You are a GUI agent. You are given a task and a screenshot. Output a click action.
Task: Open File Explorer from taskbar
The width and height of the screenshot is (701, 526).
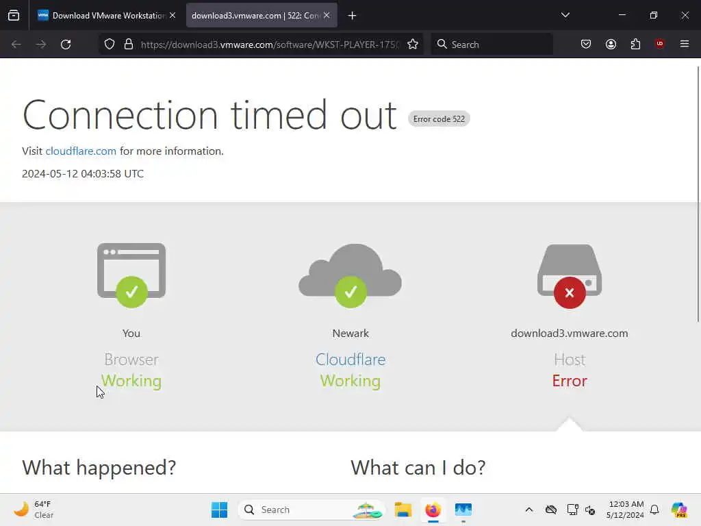tap(403, 510)
